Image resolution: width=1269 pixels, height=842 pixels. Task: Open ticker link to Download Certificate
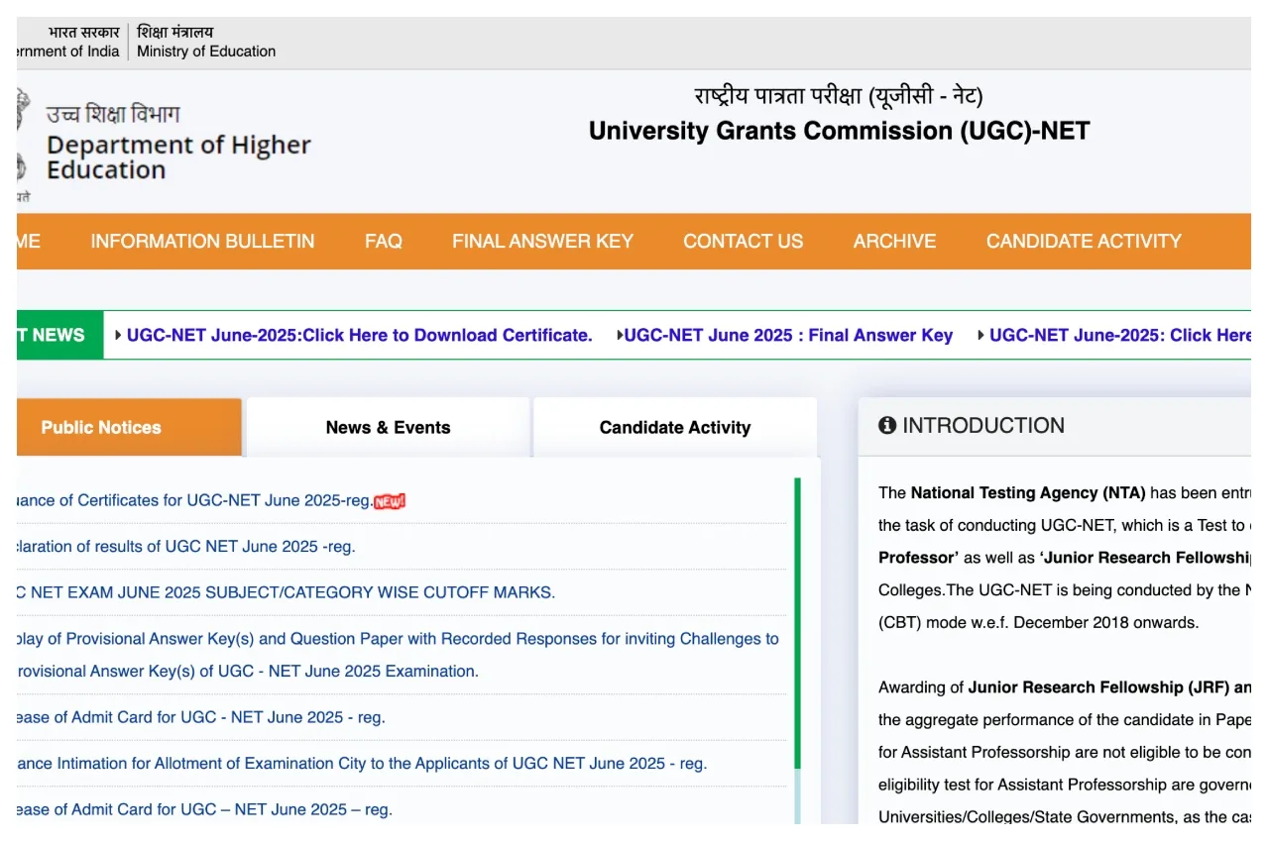pos(359,336)
